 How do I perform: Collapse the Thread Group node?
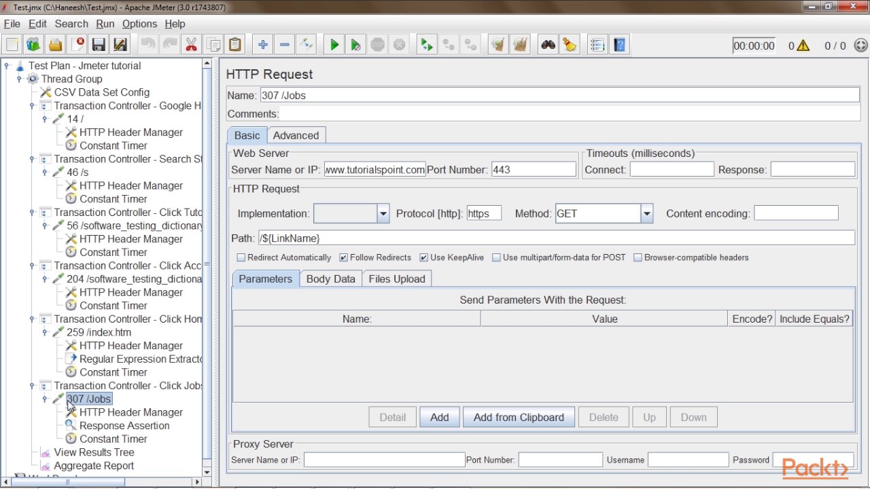click(x=19, y=79)
